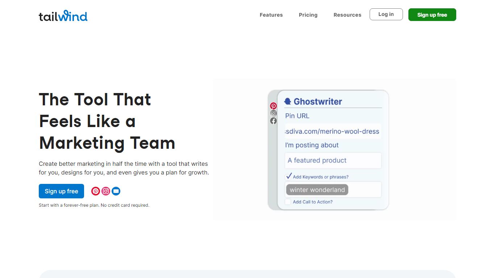Click the green Sign up free button
This screenshot has height=278, width=495.
pos(432,14)
